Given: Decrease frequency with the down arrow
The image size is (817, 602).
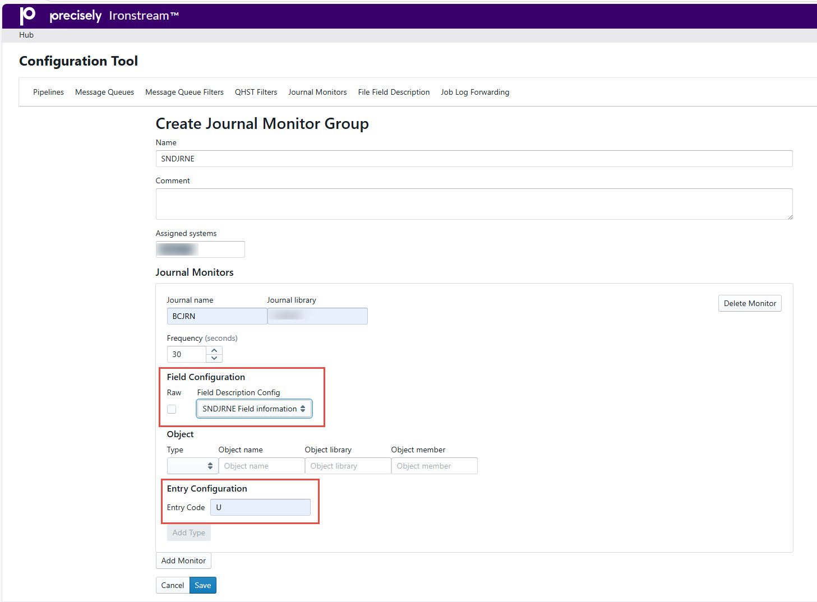Looking at the screenshot, I should tap(214, 358).
